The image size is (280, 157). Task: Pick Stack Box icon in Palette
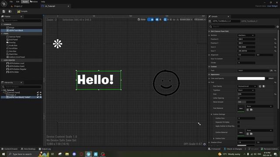point(7,54)
